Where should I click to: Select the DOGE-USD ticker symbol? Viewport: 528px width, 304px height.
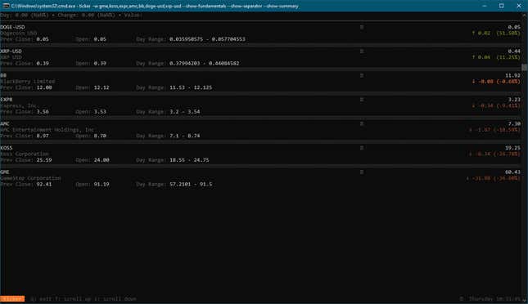[12, 27]
